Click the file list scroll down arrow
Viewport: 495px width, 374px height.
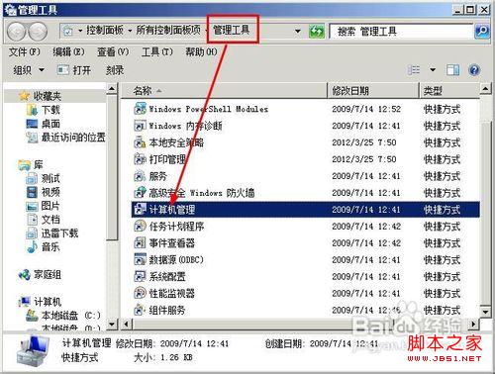[x=485, y=312]
